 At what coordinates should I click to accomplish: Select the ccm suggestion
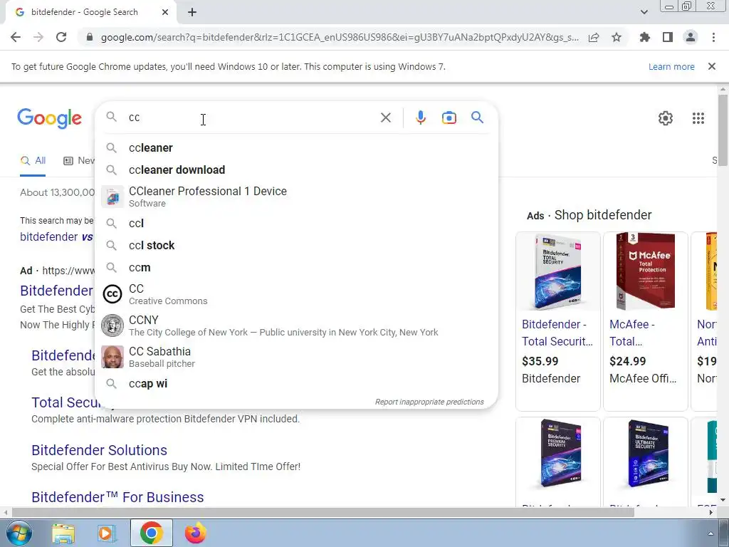click(296, 268)
